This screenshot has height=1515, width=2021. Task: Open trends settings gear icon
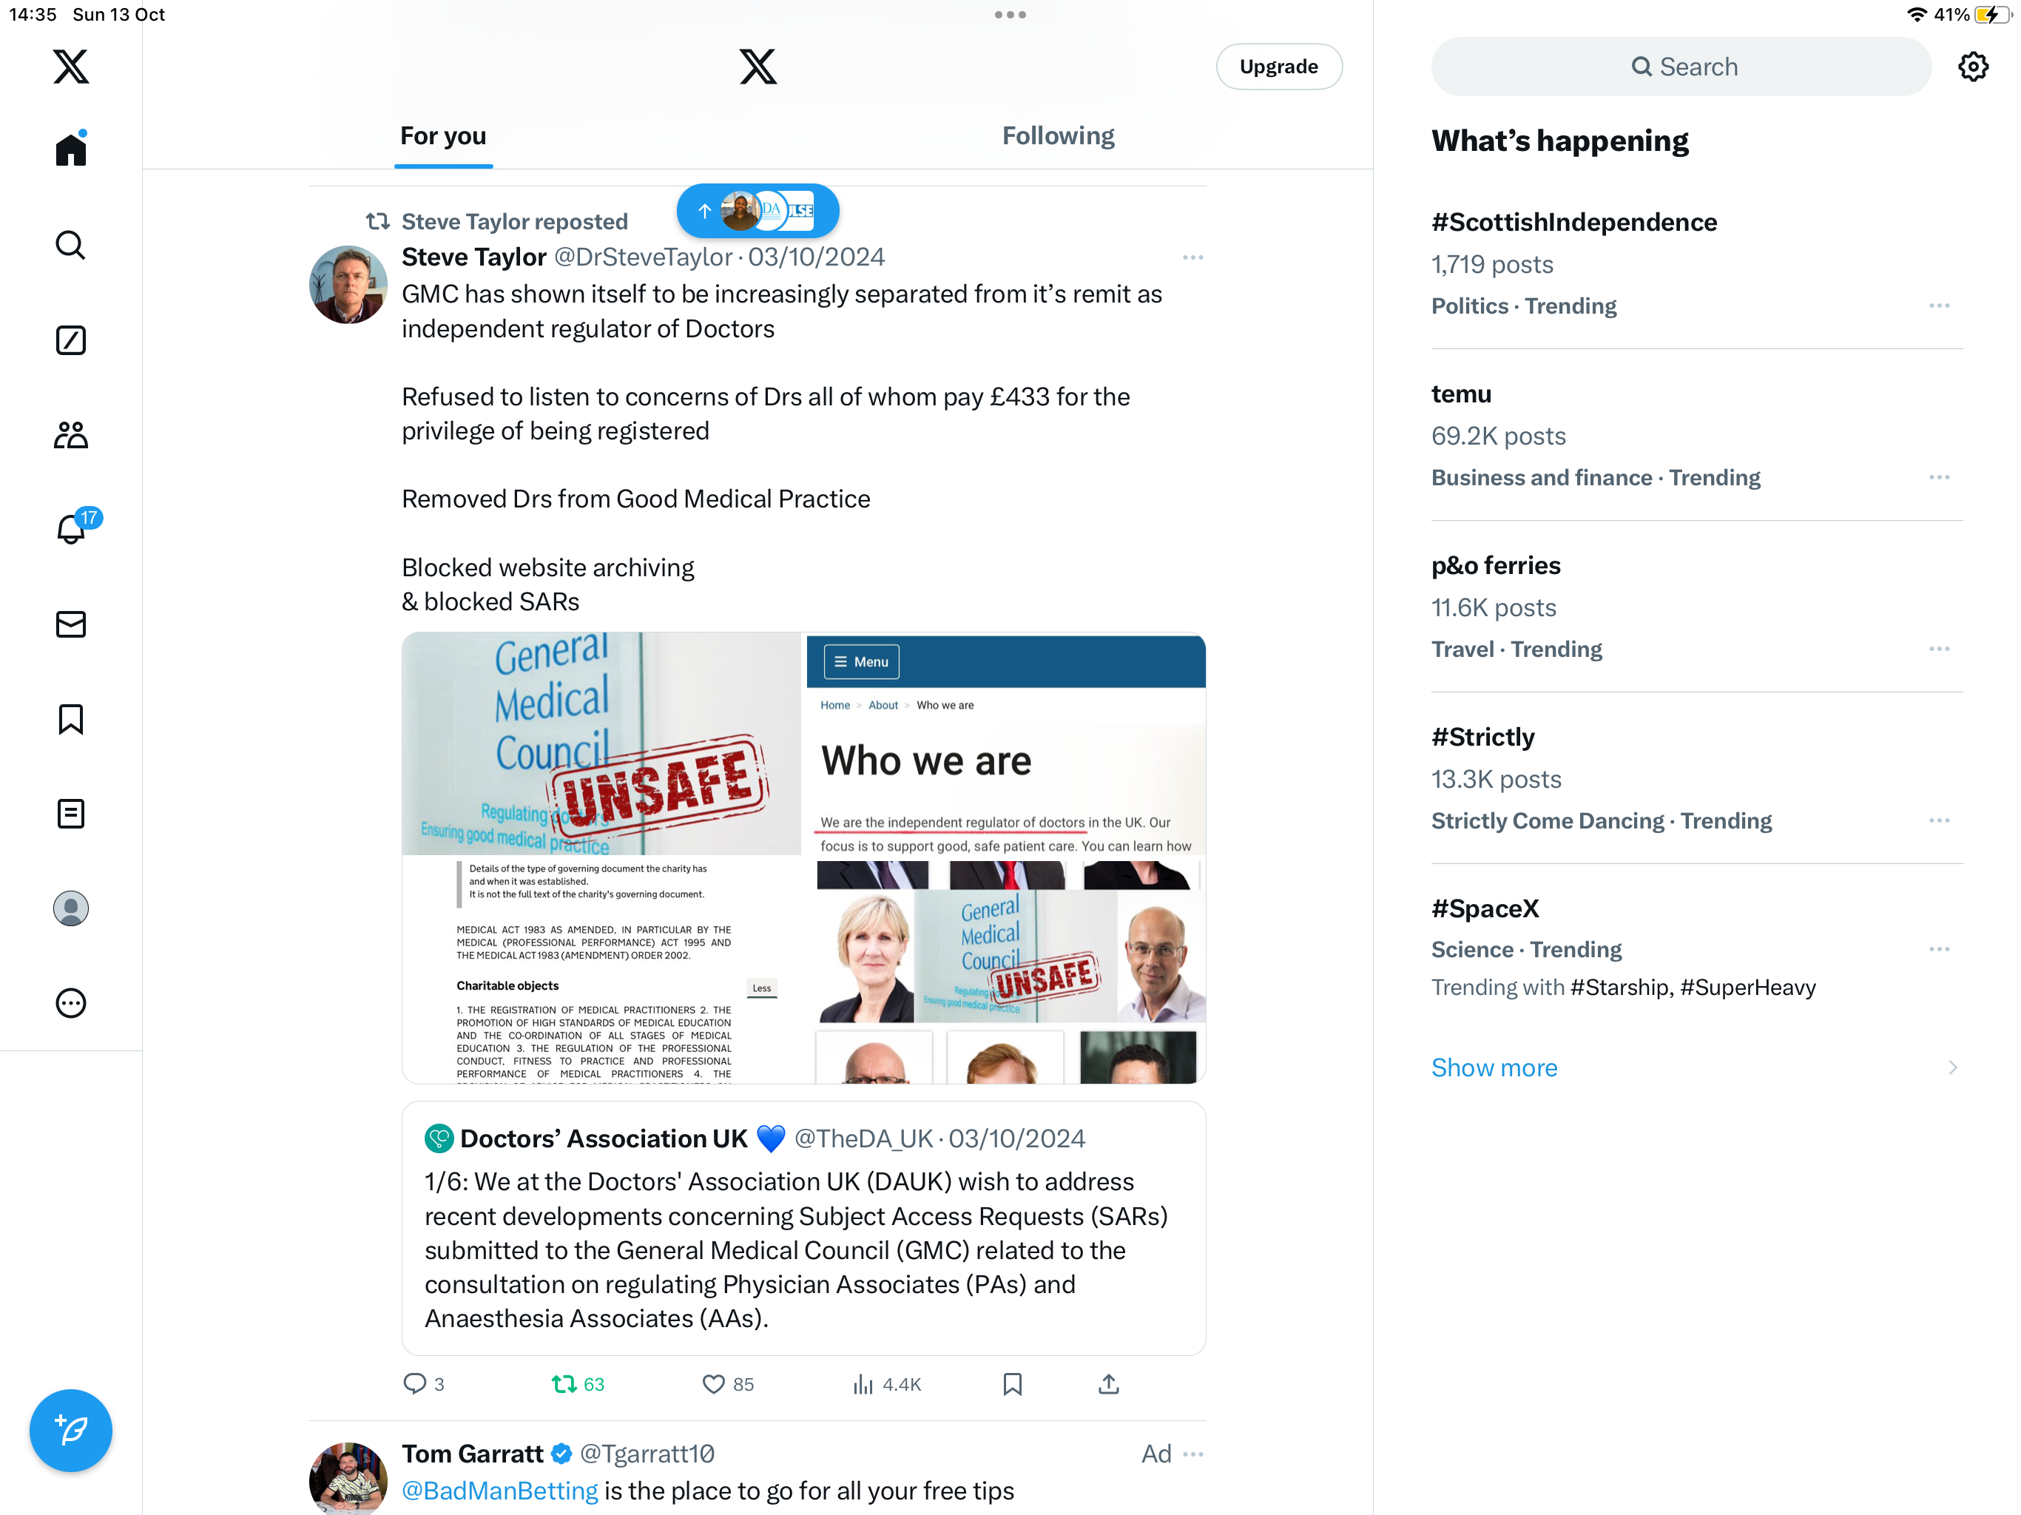1973,67
